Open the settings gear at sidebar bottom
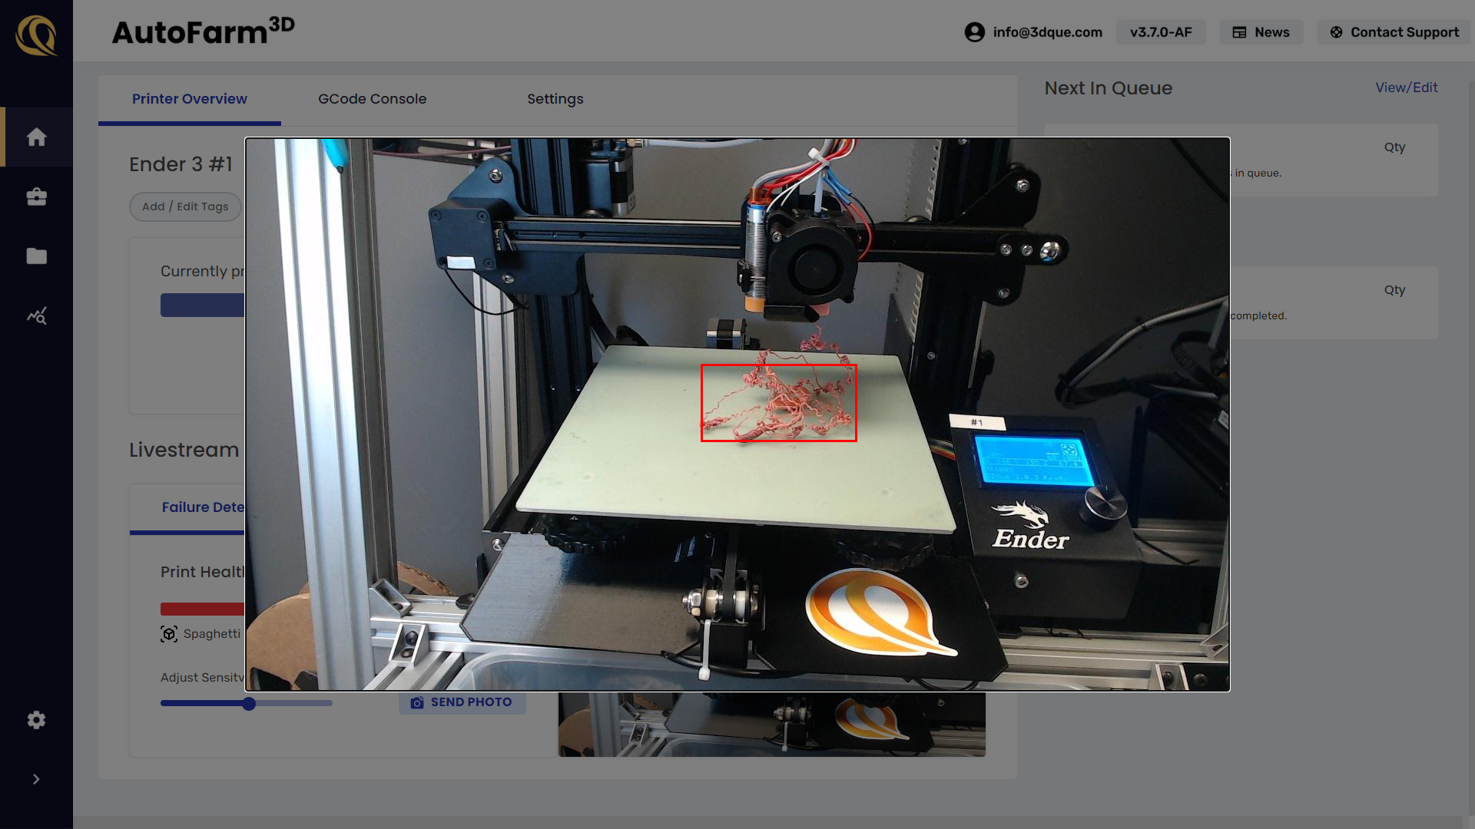 (x=36, y=720)
